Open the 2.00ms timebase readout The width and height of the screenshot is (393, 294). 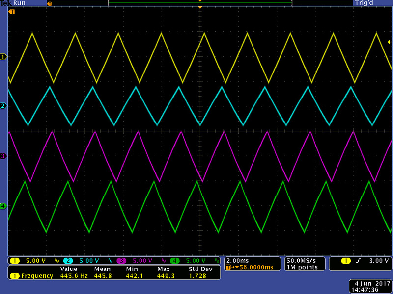[x=237, y=260]
